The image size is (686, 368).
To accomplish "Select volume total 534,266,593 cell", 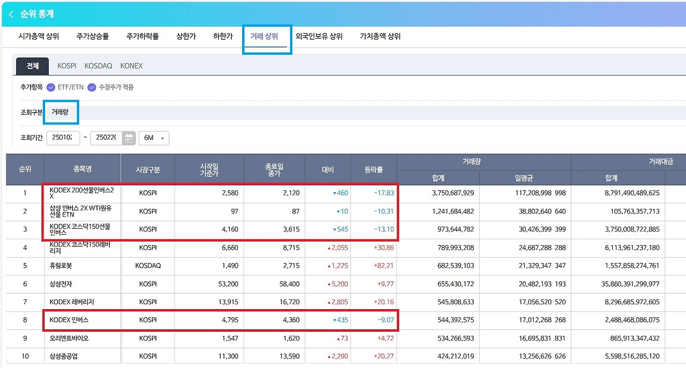I will point(454,339).
